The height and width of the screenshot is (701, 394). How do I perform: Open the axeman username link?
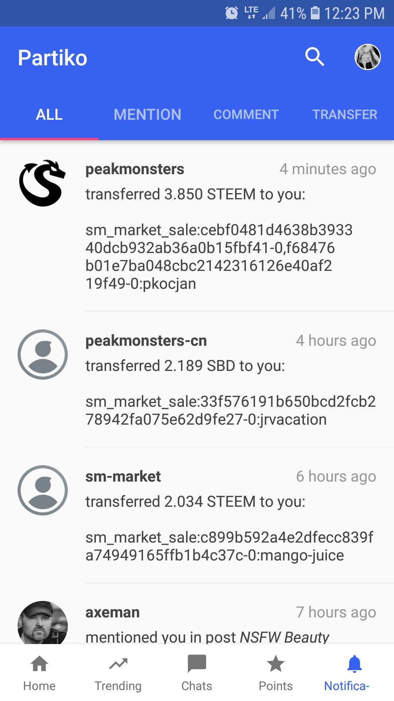(112, 612)
